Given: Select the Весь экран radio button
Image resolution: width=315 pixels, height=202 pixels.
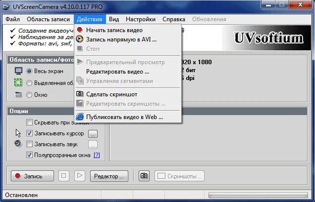Looking at the screenshot, I should pyautogui.click(x=29, y=71).
